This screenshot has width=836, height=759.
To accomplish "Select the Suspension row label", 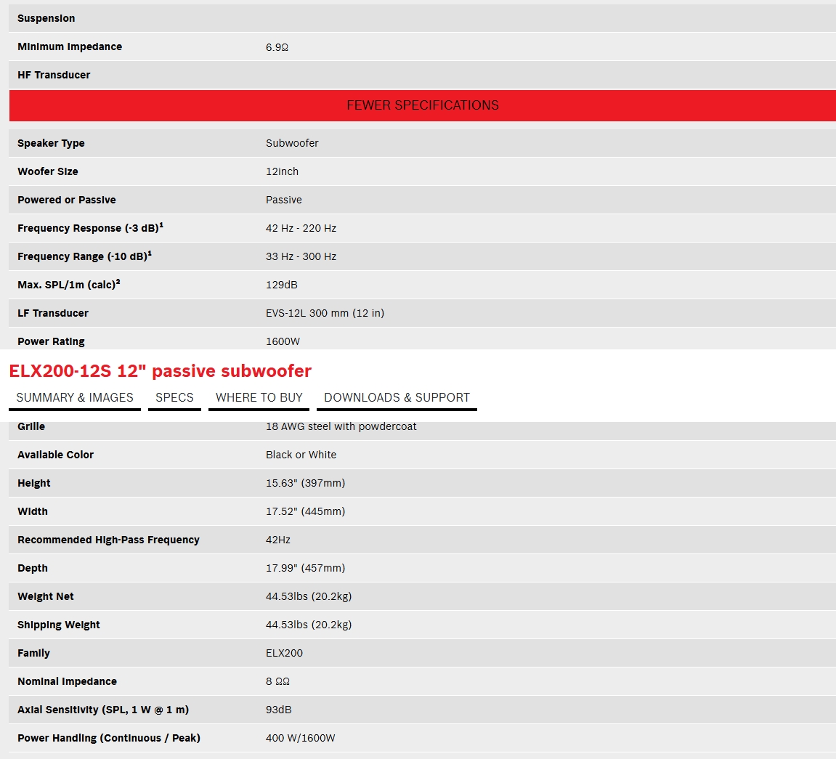I will [x=46, y=18].
